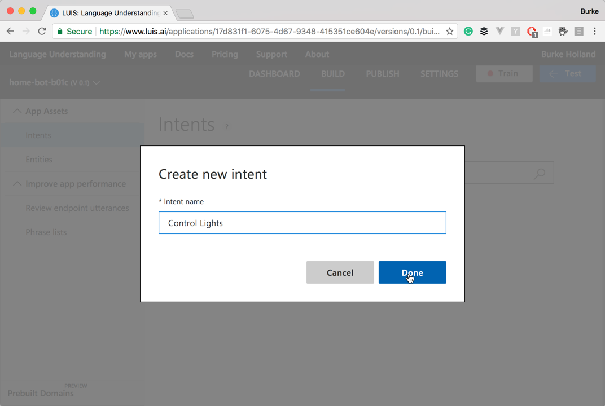Open the Test panel button
The height and width of the screenshot is (406, 605).
pyautogui.click(x=567, y=74)
